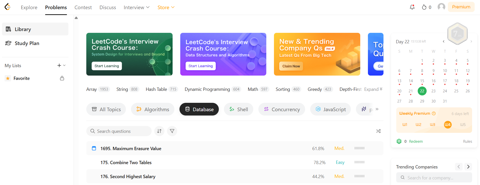Filter by Hash Table topic tag

(162, 89)
